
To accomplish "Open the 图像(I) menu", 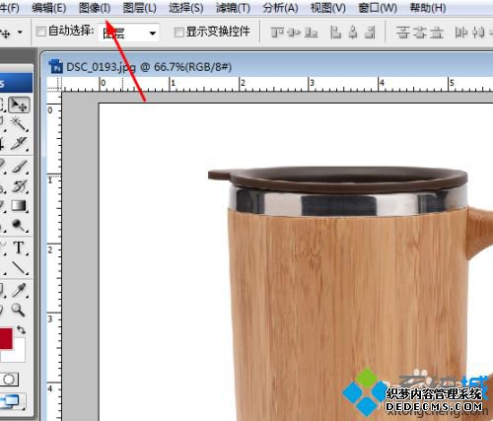I will point(95,8).
